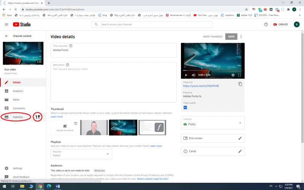Toggle fullscreen on the video preview
This screenshot has height=190, width=304.
240,75
